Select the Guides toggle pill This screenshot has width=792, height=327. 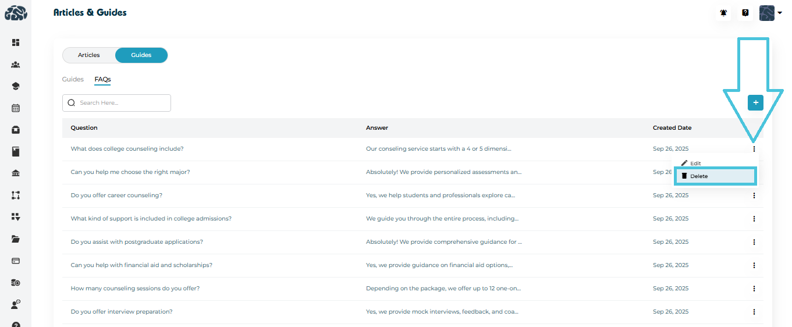(x=141, y=55)
